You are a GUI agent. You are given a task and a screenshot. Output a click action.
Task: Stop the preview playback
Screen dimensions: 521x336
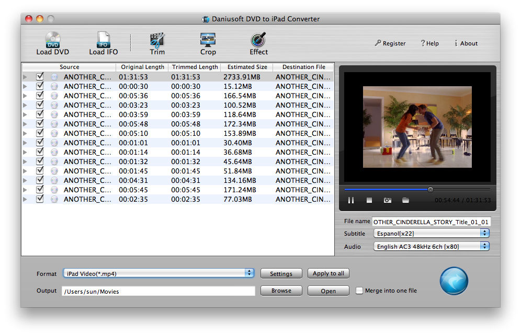coord(369,200)
